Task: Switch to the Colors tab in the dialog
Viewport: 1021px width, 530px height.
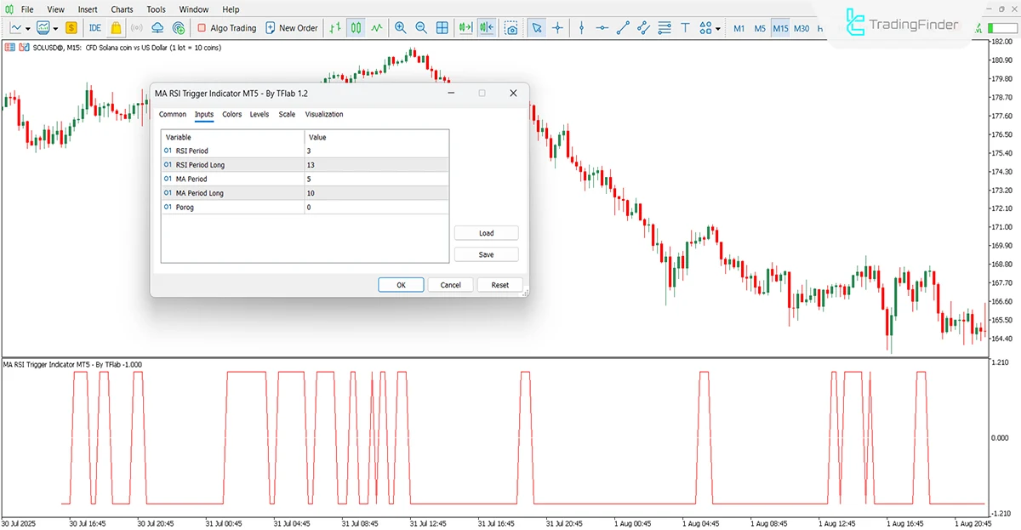Action: point(231,114)
